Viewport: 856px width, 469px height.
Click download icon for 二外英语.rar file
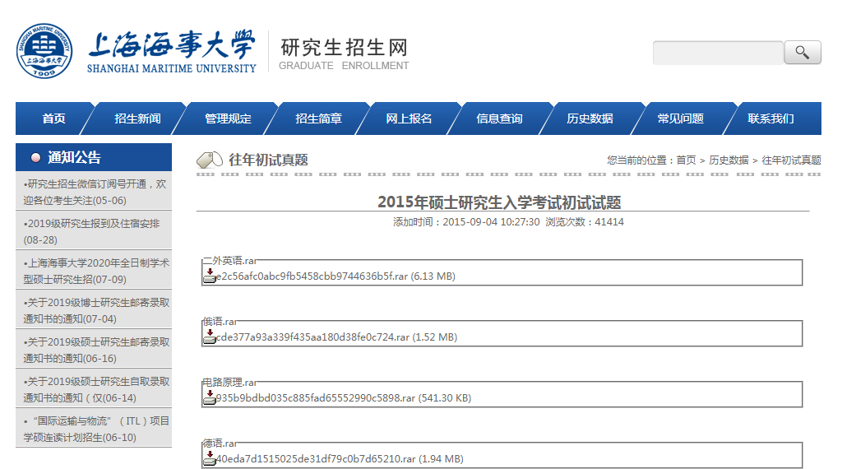pyautogui.click(x=210, y=276)
